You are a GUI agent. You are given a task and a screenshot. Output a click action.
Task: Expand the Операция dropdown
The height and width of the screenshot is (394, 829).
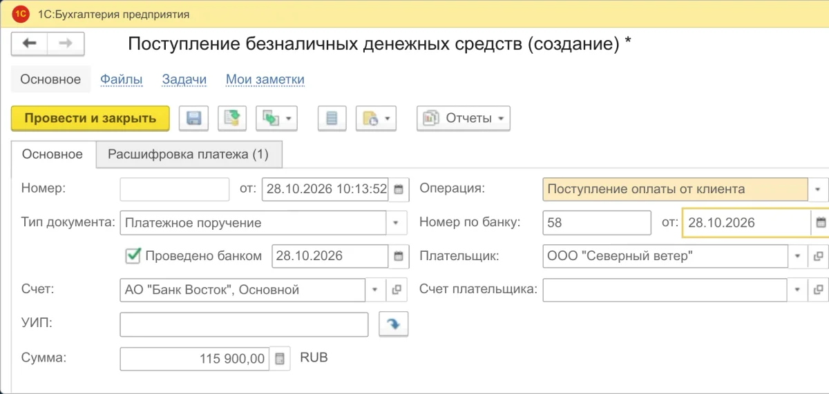818,188
